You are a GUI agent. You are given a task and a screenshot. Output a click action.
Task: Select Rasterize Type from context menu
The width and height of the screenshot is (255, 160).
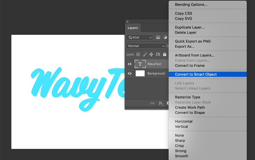click(187, 97)
